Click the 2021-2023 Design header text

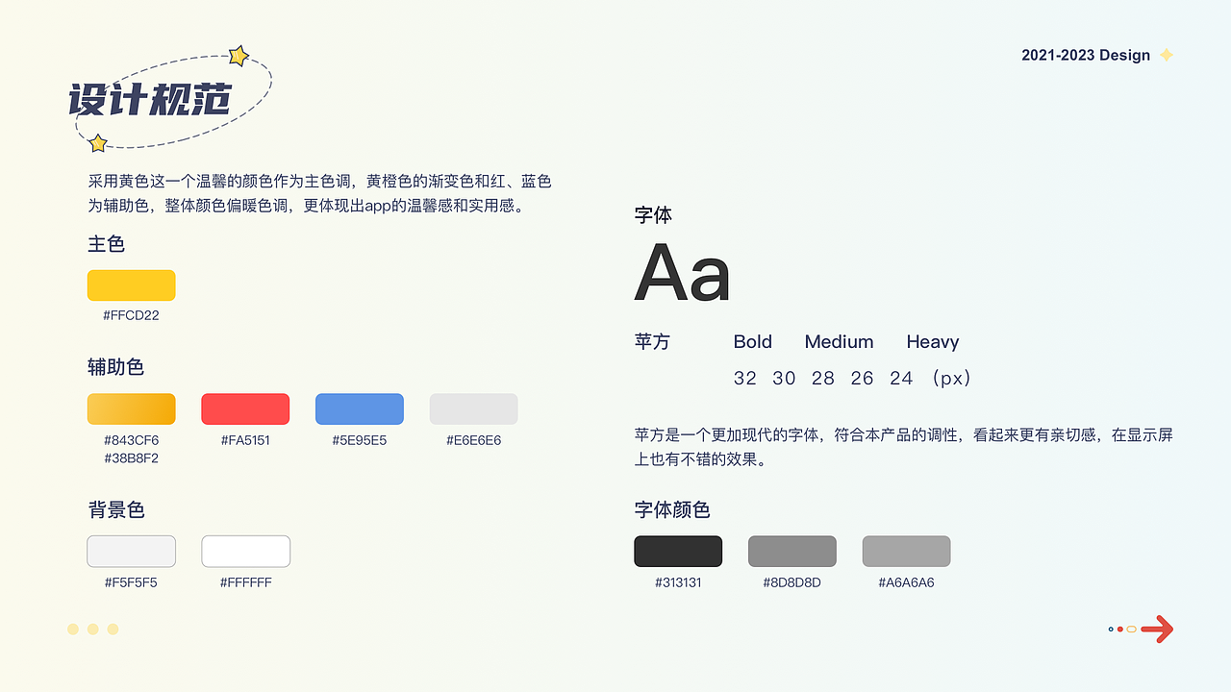coord(1086,55)
